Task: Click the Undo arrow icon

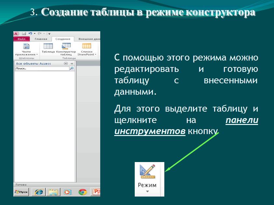Action: [30, 34]
